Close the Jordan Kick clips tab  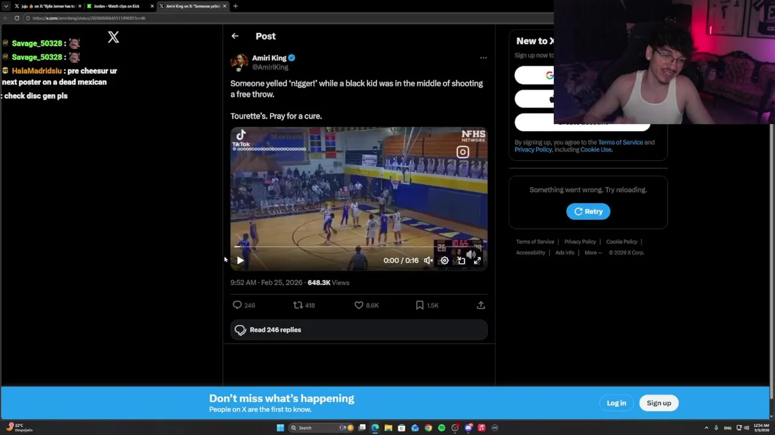click(x=152, y=6)
